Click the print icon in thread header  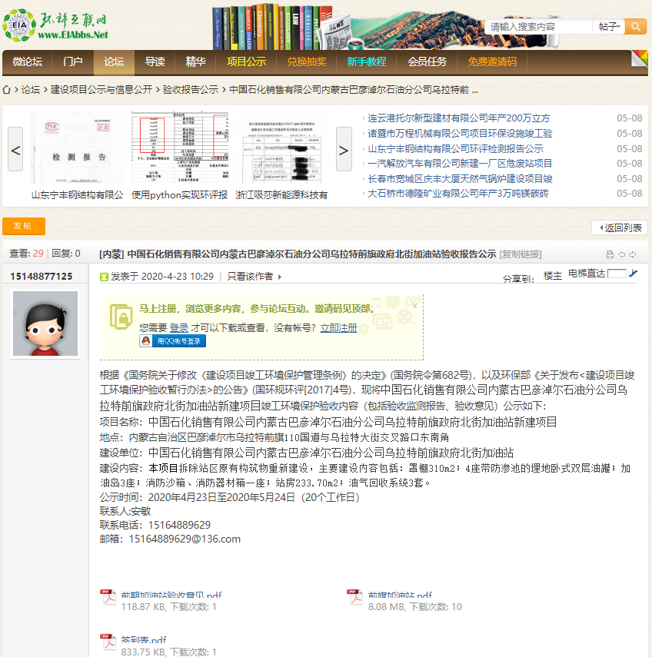click(x=610, y=254)
